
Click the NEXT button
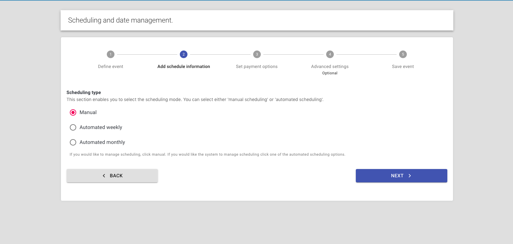coord(401,176)
